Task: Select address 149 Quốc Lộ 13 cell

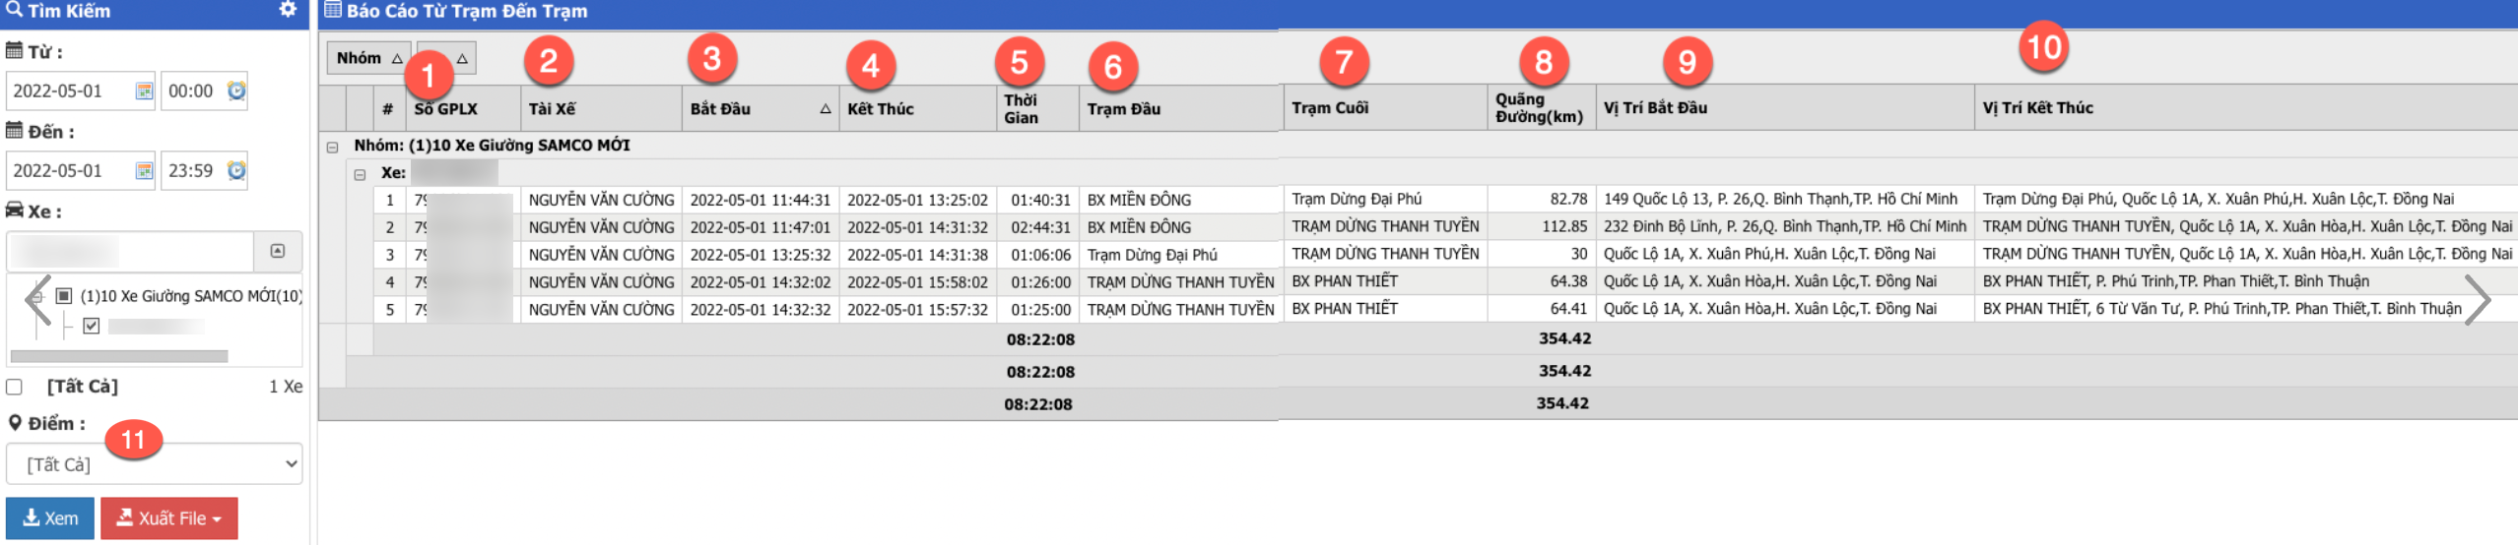Action: point(1785,200)
